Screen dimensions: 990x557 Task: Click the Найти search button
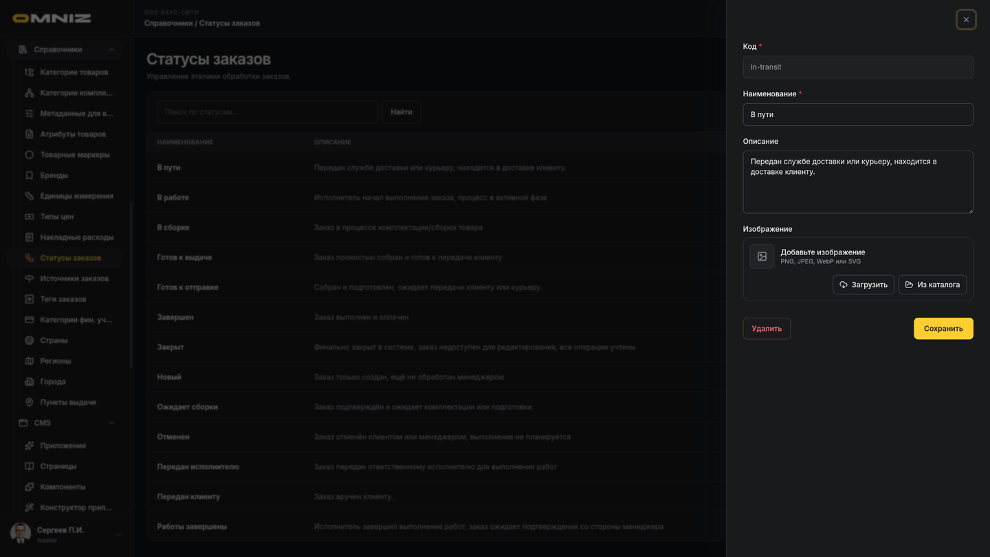401,111
